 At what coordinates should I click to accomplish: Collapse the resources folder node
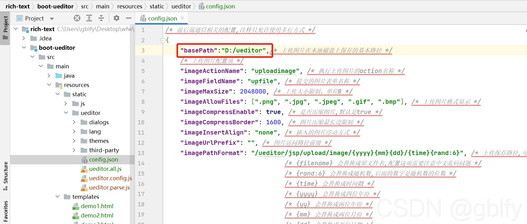click(x=49, y=85)
